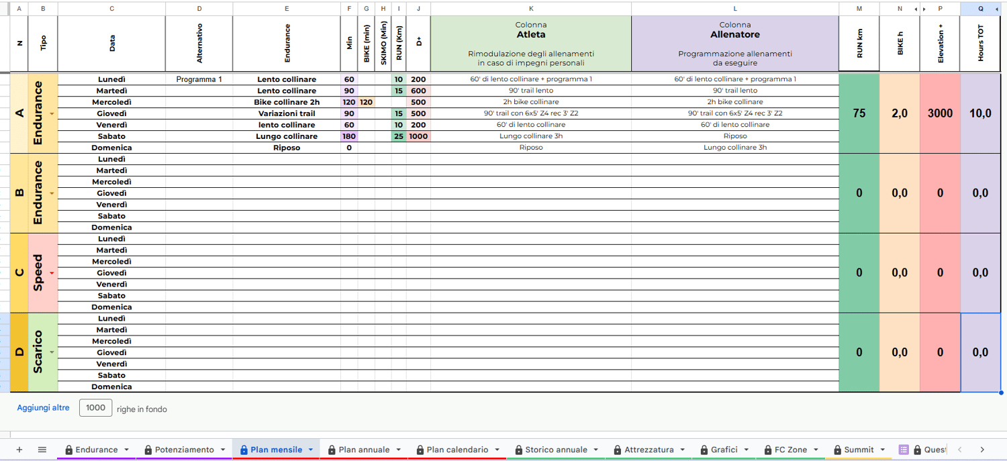Image resolution: width=1007 pixels, height=461 pixels.
Task: Open the Speed type dropdown in block C
Action: (x=52, y=273)
